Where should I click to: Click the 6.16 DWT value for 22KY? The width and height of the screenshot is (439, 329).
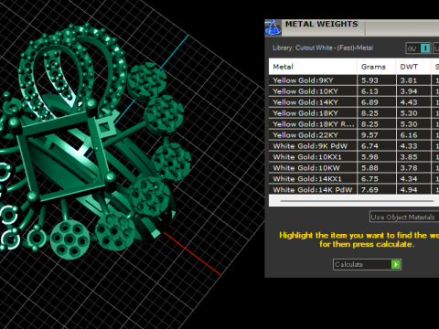click(x=409, y=135)
